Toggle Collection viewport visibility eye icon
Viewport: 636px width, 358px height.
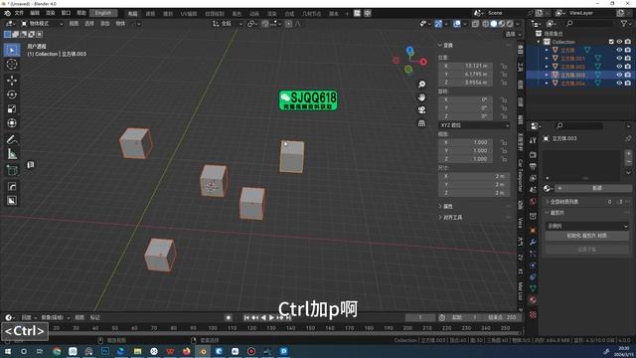point(619,42)
